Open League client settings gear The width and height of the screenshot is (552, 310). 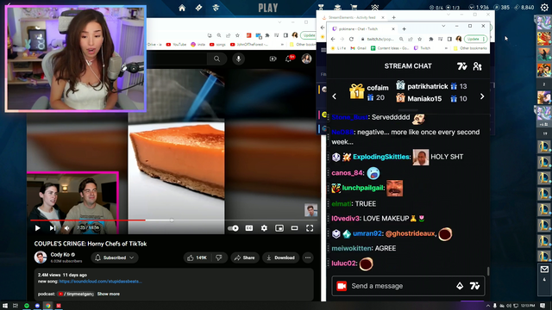click(x=544, y=8)
